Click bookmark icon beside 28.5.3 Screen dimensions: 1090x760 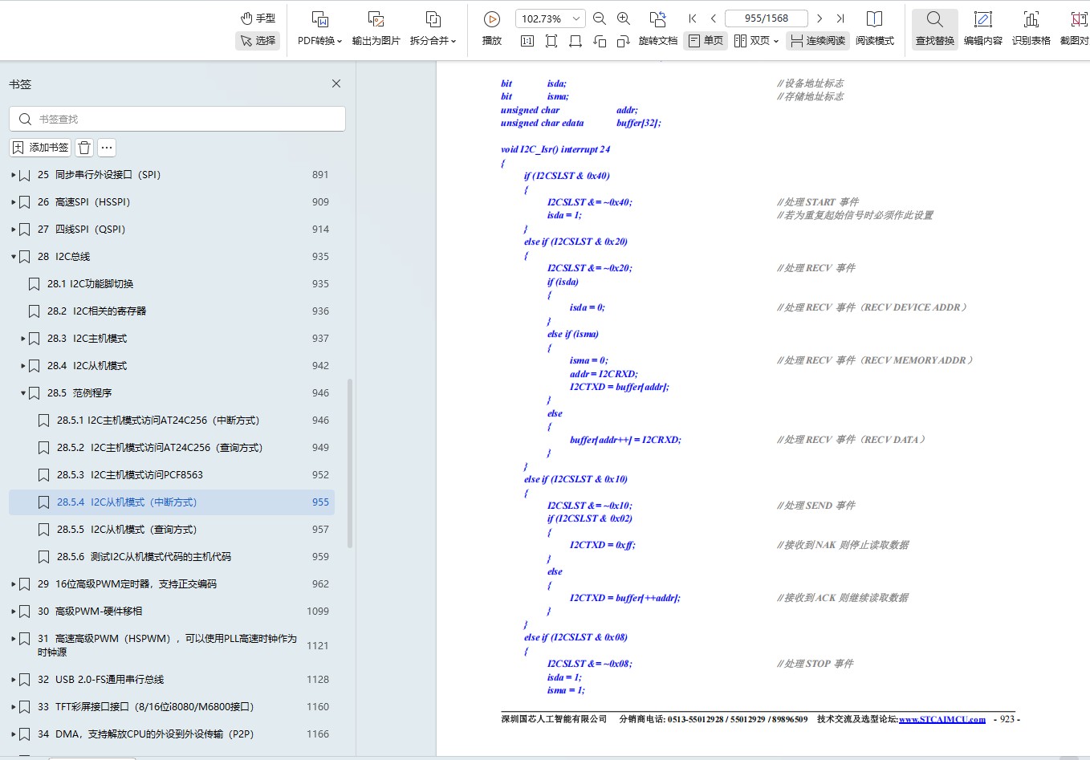[x=44, y=475]
